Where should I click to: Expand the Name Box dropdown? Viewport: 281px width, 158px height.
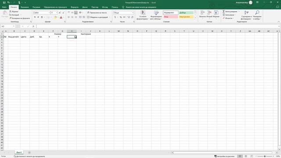click(x=14, y=26)
